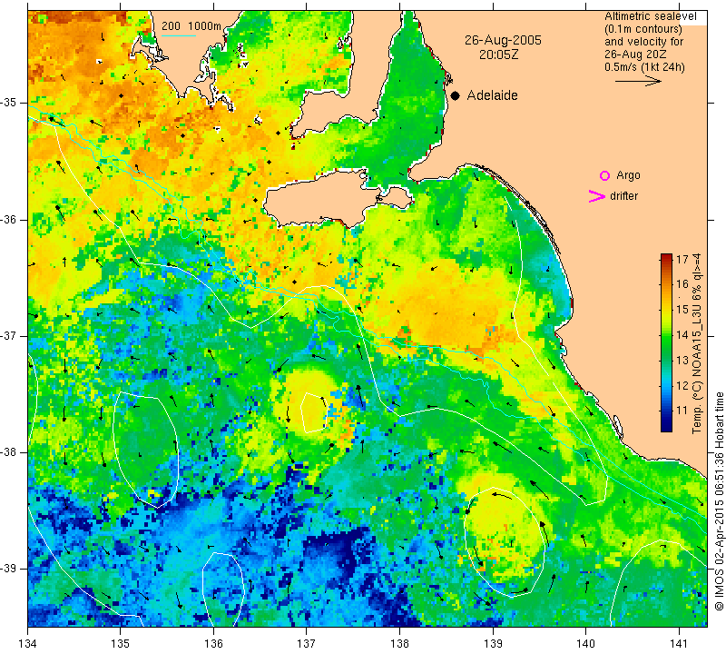This screenshot has width=726, height=654.
Task: Click the '137' longitude axis label
Action: coord(307,644)
